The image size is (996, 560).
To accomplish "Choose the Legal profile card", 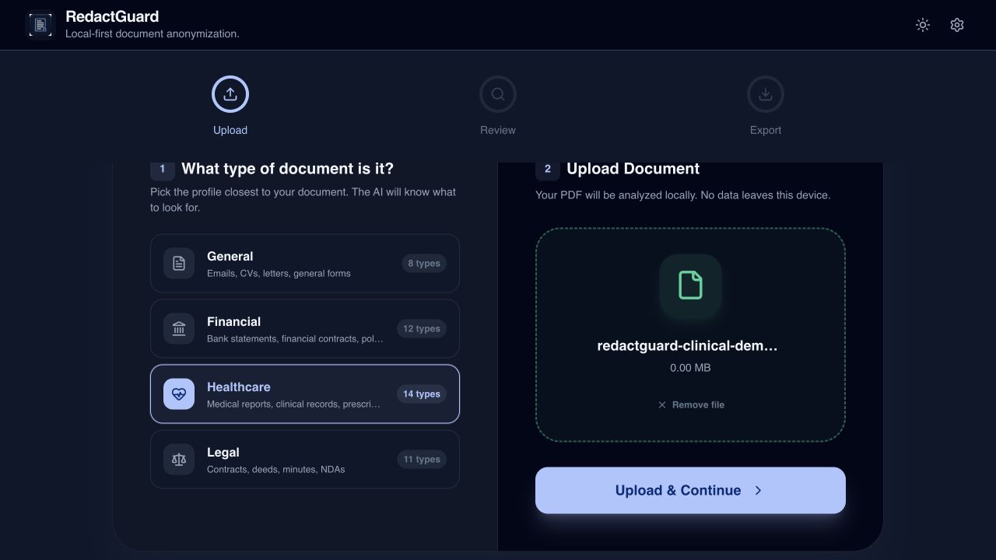I will tap(305, 459).
